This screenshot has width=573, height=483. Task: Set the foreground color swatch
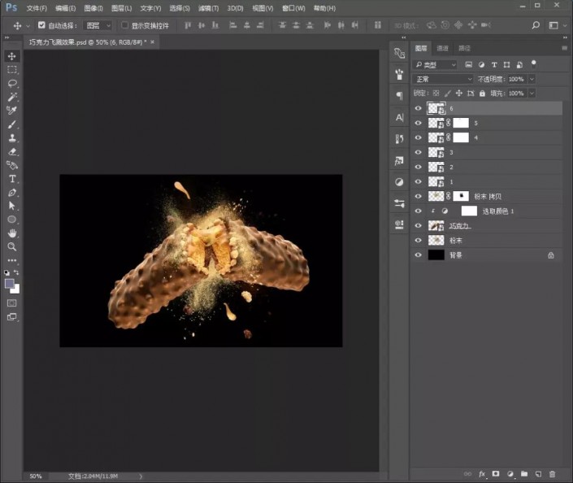[x=10, y=283]
